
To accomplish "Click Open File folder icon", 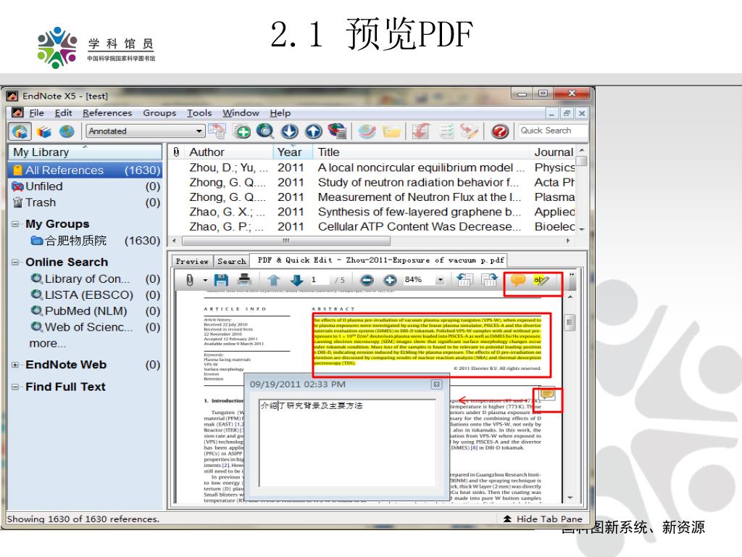I will click(391, 131).
